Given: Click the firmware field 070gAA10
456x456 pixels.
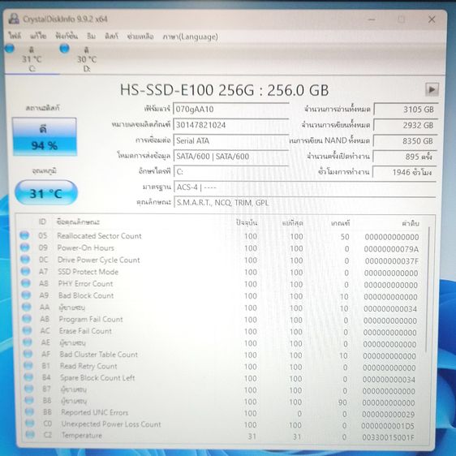Looking at the screenshot, I should point(231,110).
